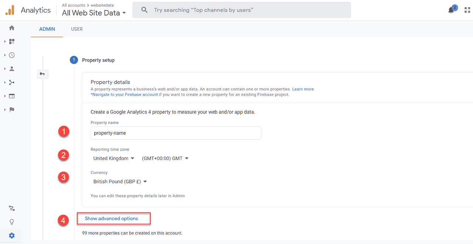Open the Discover lightbulb icon
The height and width of the screenshot is (244, 473).
[x=12, y=222]
